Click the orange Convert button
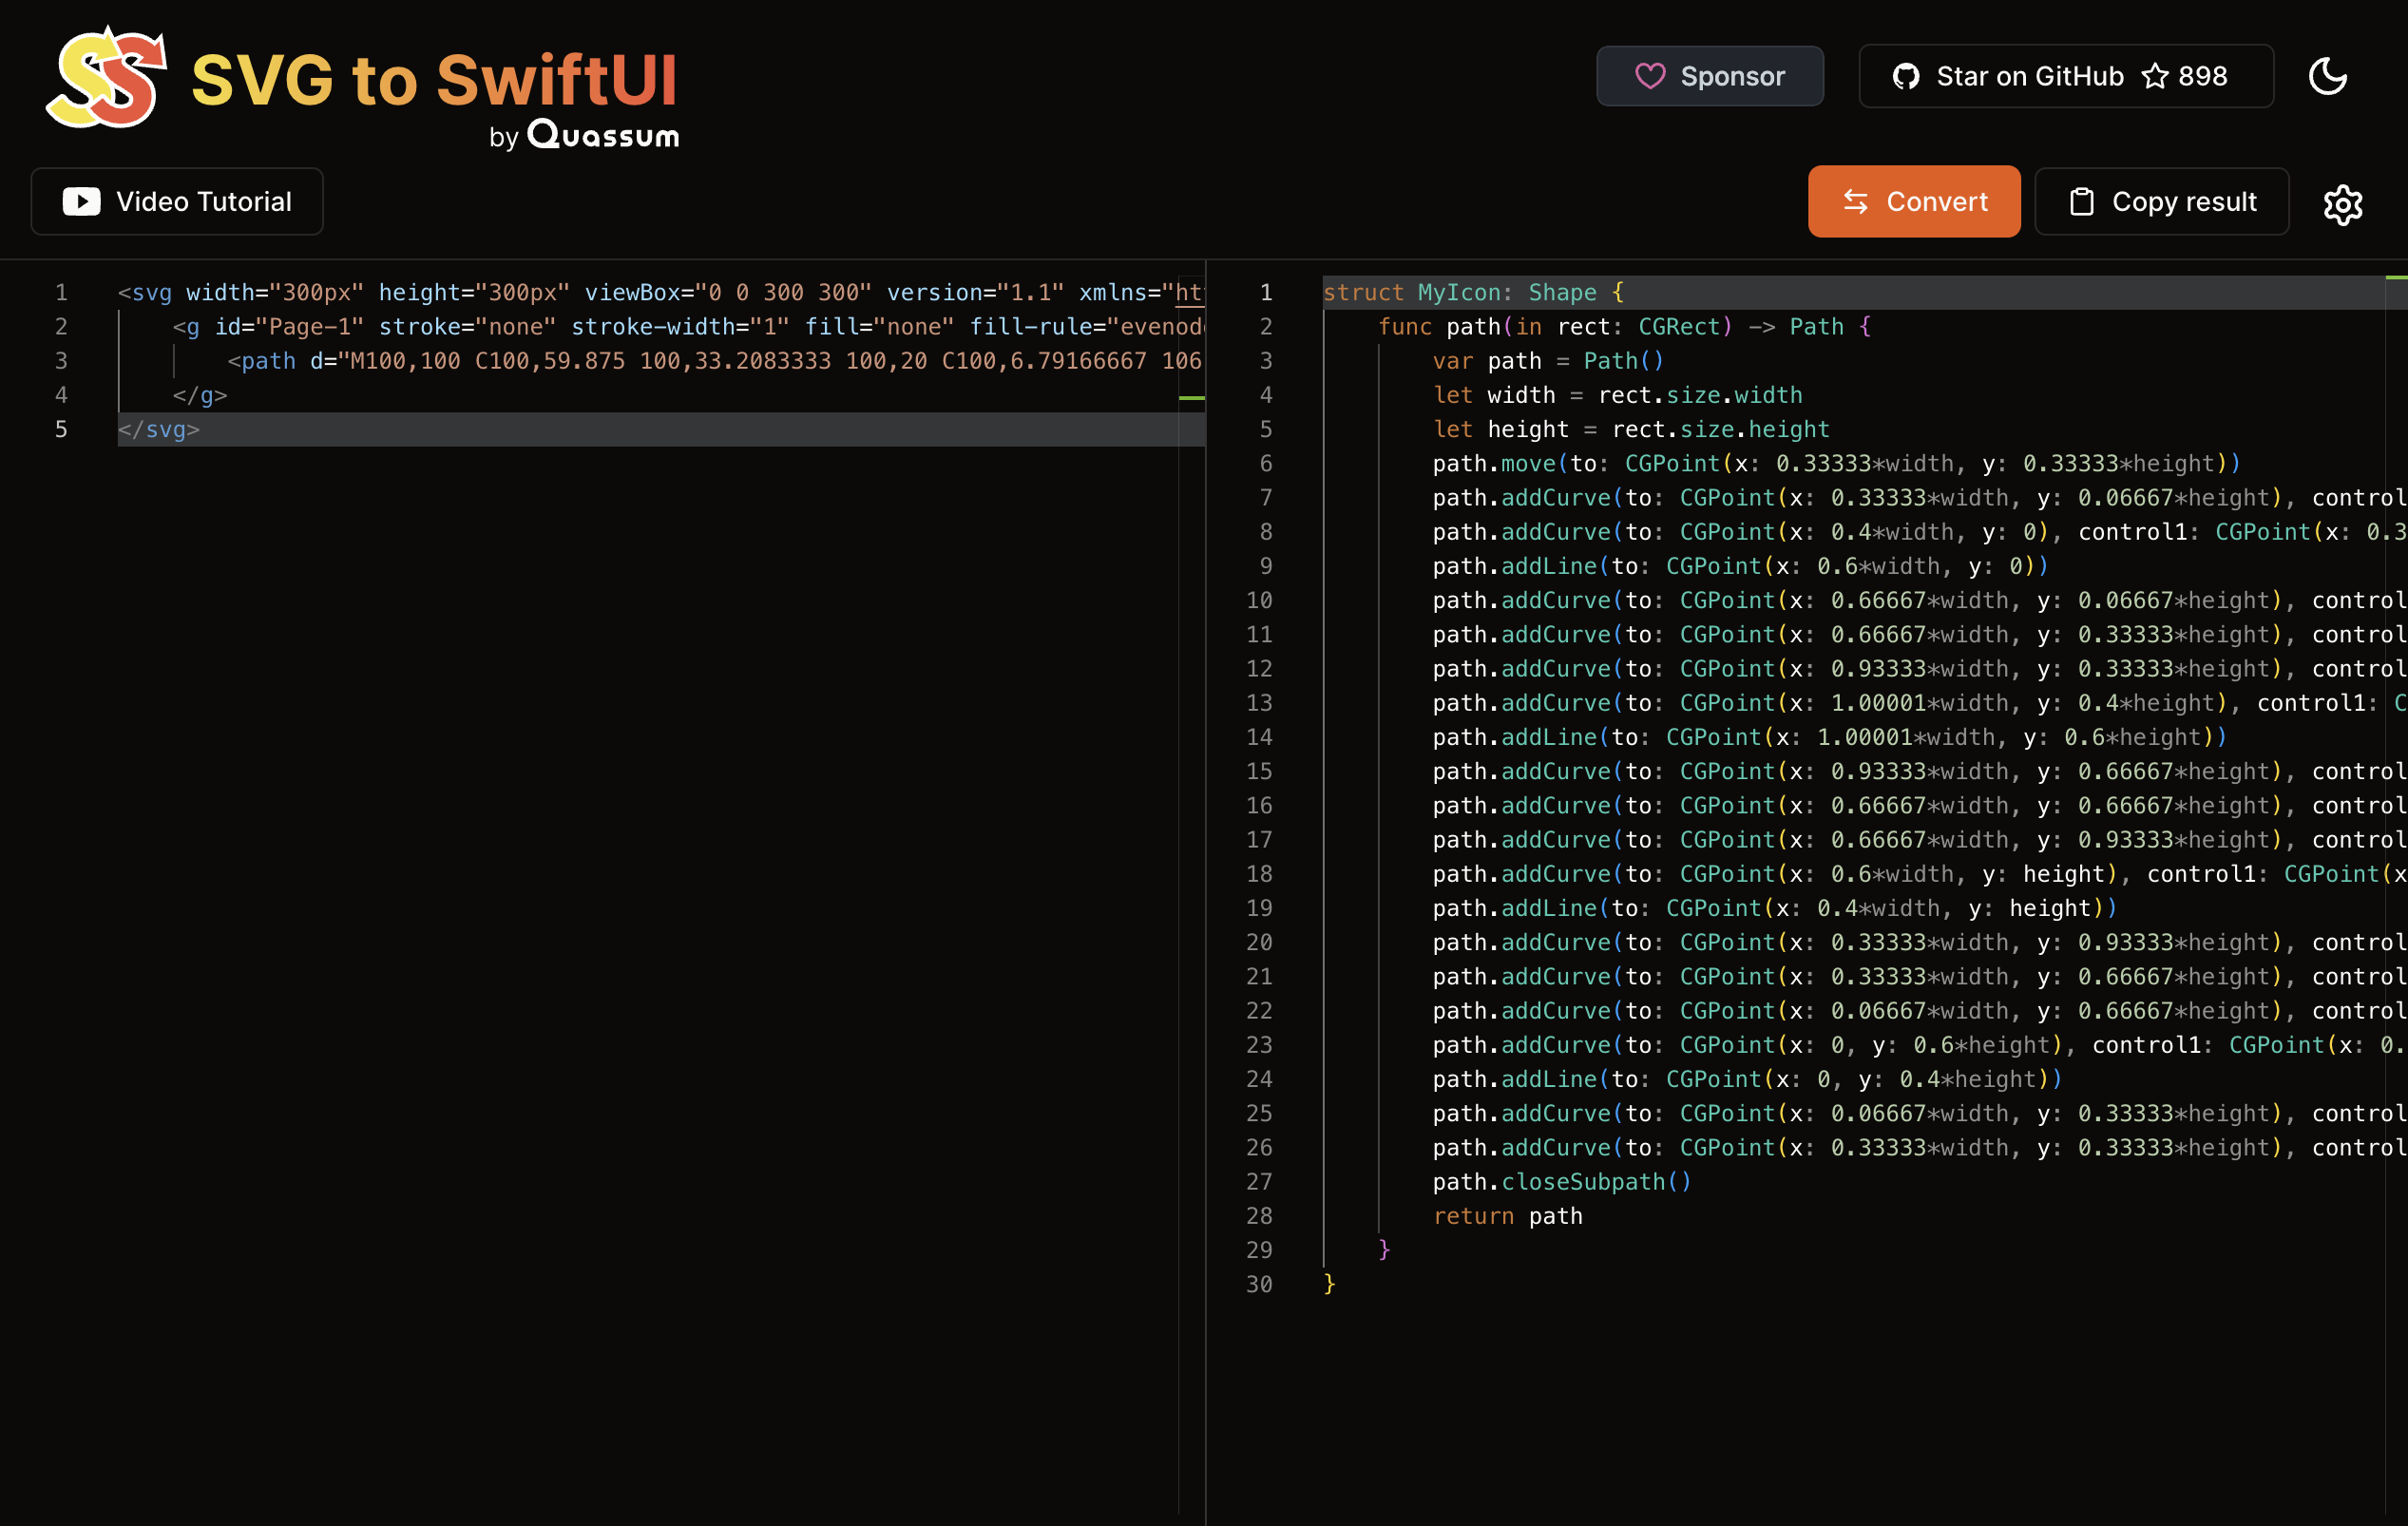The height and width of the screenshot is (1526, 2408). [x=1913, y=201]
